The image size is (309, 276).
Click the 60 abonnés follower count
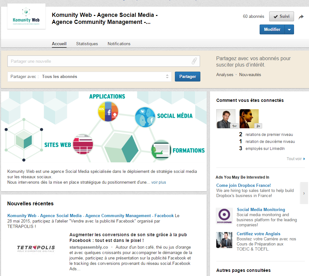pos(254,16)
